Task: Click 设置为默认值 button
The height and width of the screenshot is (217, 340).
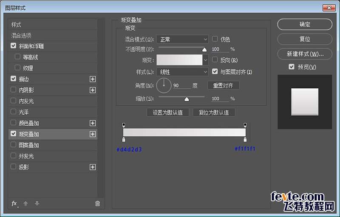Action: click(x=167, y=113)
